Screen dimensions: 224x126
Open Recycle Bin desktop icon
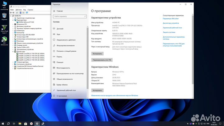(4, 16)
